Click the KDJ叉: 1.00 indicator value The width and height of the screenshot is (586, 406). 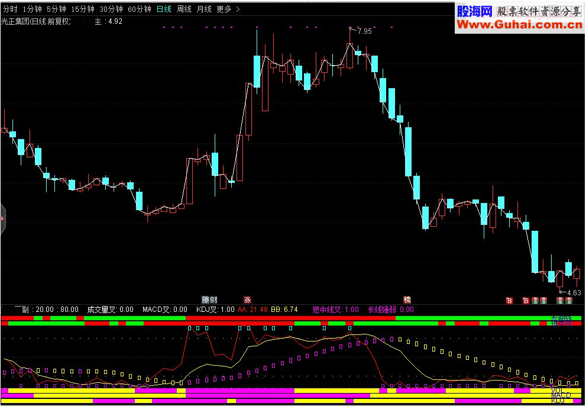click(215, 310)
